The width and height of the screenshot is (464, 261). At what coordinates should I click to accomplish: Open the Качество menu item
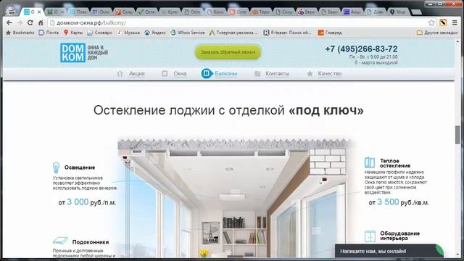330,73
